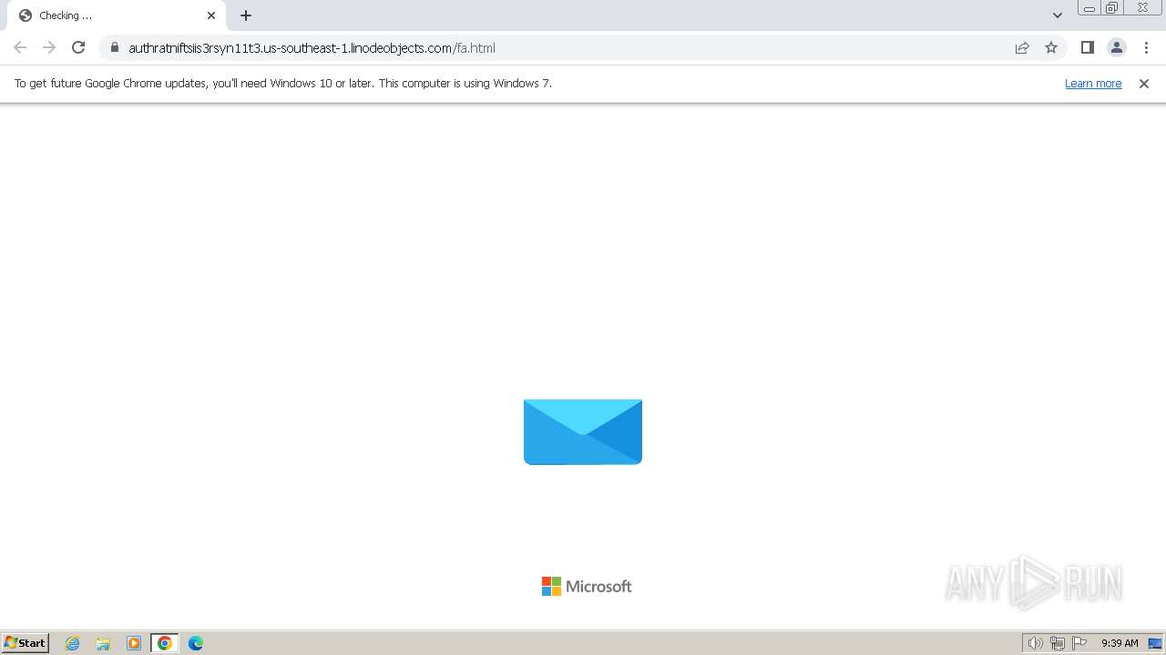
Task: Open Action Center flag icon
Action: pyautogui.click(x=1079, y=643)
